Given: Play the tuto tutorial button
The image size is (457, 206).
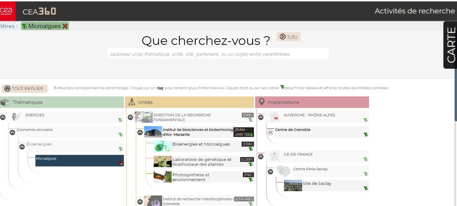Looking at the screenshot, I should pyautogui.click(x=288, y=37).
